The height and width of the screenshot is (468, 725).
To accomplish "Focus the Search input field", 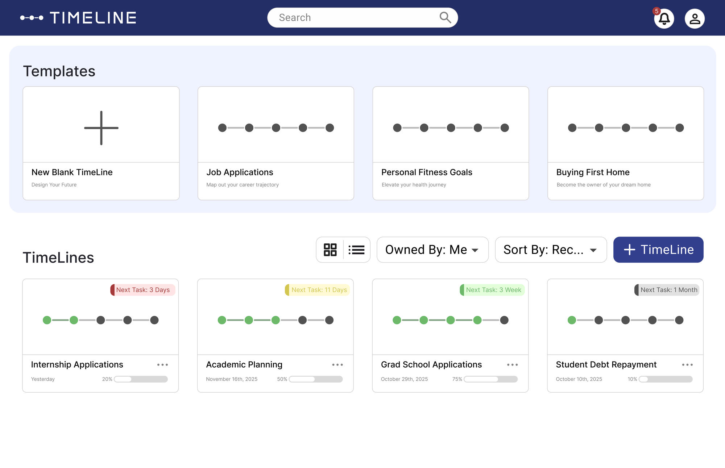I will click(362, 17).
